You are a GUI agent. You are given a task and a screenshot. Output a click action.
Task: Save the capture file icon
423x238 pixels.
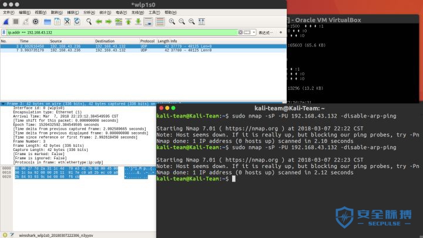57,22
